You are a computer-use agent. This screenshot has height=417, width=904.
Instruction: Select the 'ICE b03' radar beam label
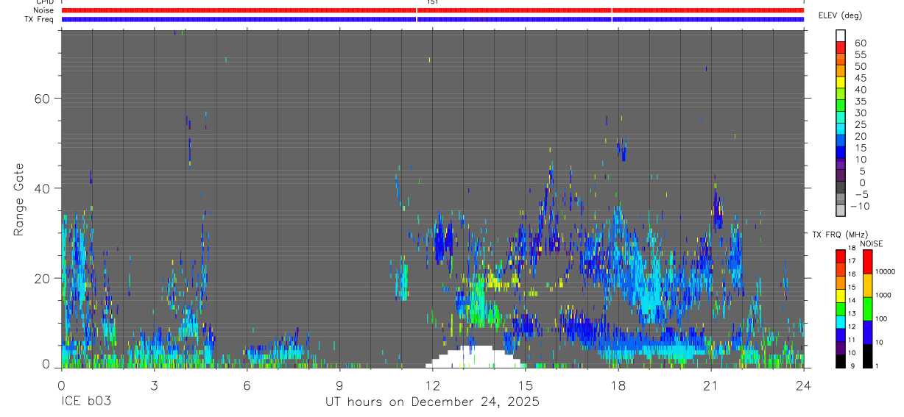85,402
